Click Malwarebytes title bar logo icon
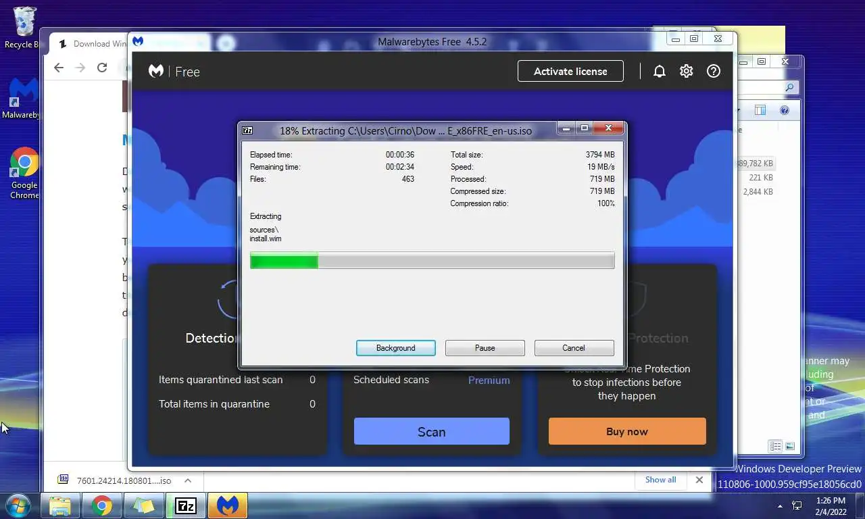Viewport: 865px width, 519px height. [x=138, y=41]
